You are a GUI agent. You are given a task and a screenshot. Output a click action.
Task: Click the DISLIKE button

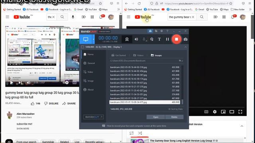(x=51, y=103)
